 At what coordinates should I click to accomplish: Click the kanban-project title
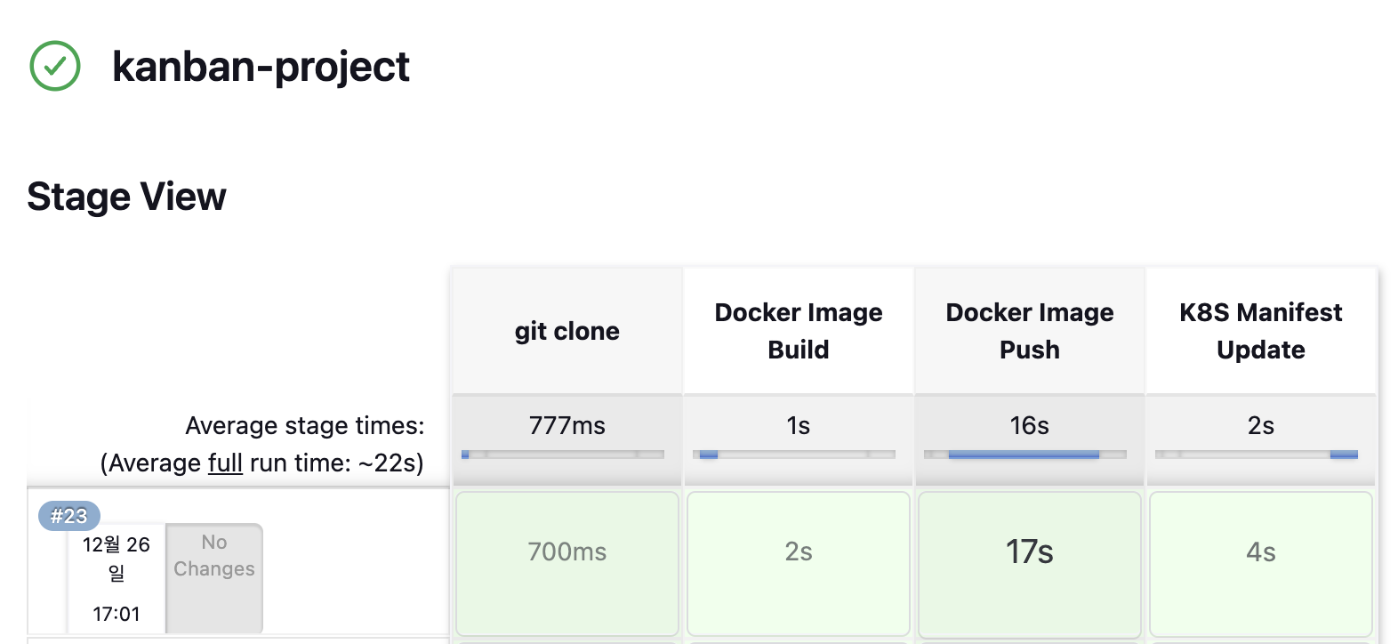coord(261,67)
